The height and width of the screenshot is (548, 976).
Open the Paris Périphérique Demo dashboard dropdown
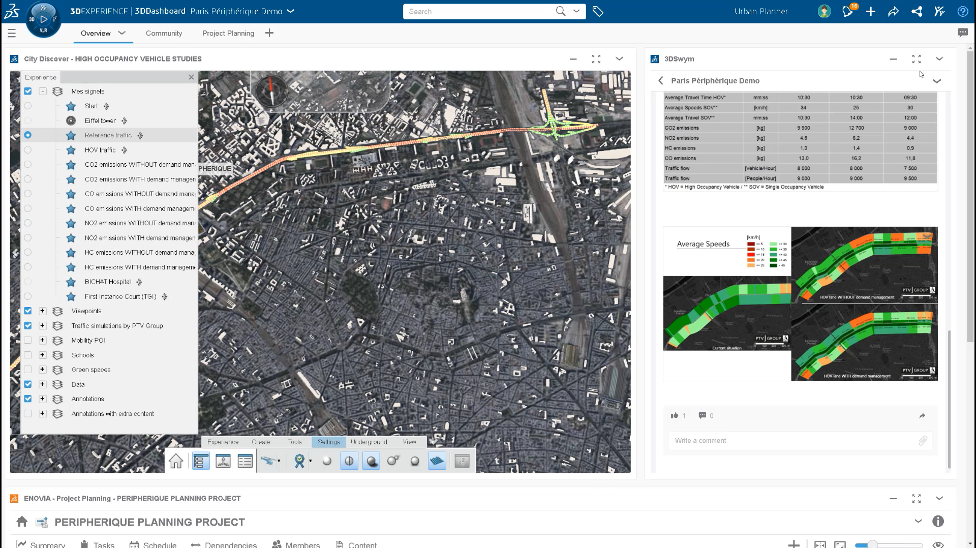pos(291,11)
